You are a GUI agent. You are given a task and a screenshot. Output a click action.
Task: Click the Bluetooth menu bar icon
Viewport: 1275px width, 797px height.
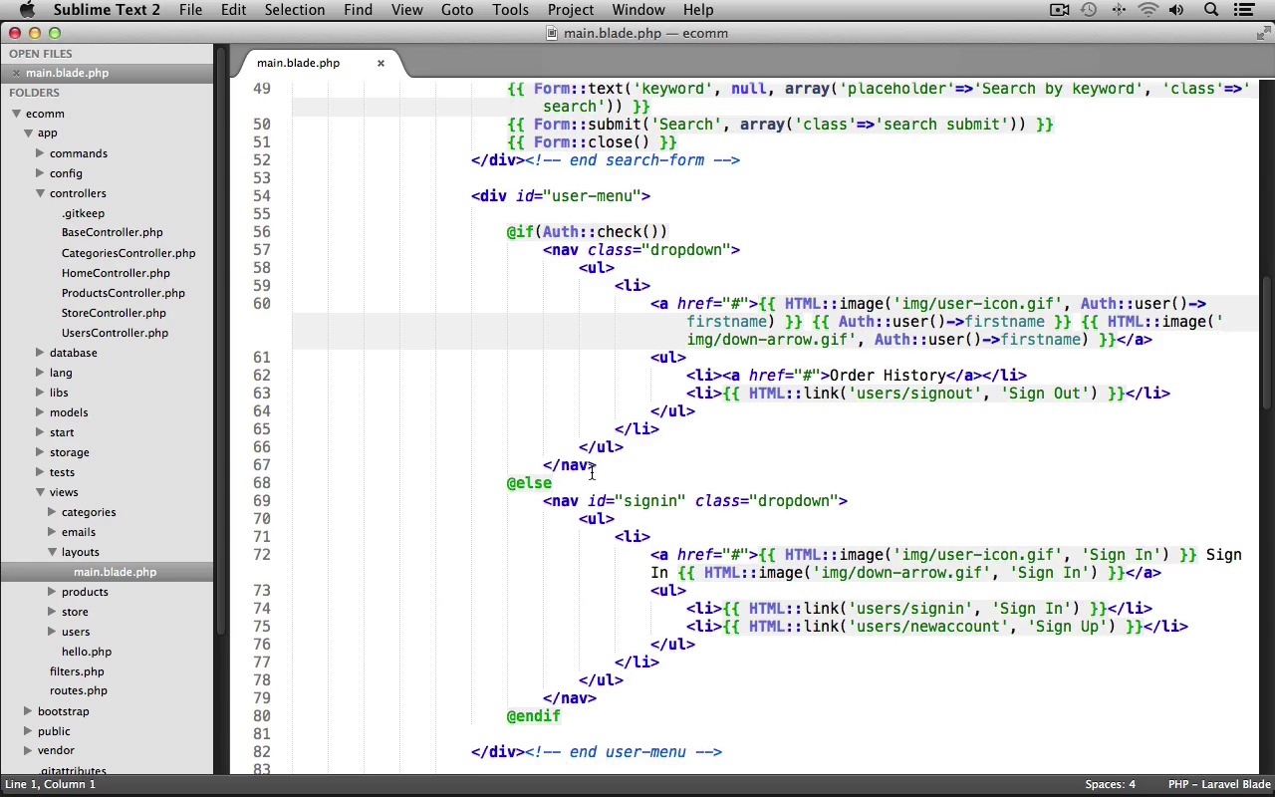(1120, 10)
